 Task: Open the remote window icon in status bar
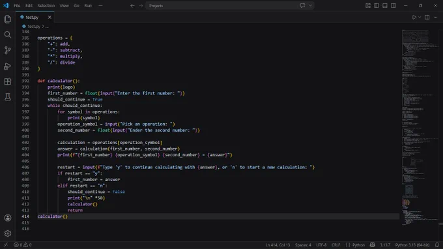6,245
